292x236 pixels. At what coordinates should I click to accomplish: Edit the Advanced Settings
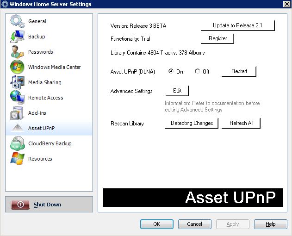tap(177, 91)
